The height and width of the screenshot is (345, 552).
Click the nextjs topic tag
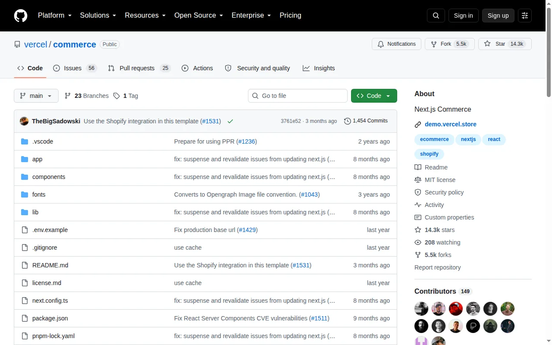468,139
